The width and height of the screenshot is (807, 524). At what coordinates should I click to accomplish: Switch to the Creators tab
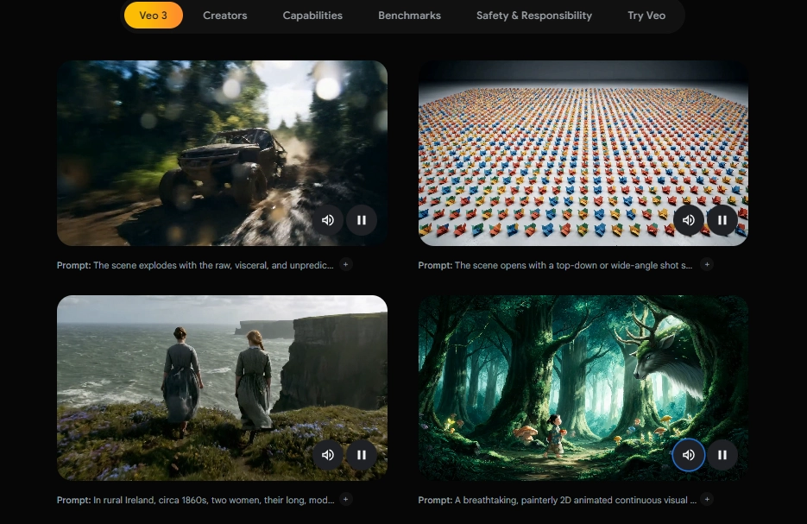[224, 16]
